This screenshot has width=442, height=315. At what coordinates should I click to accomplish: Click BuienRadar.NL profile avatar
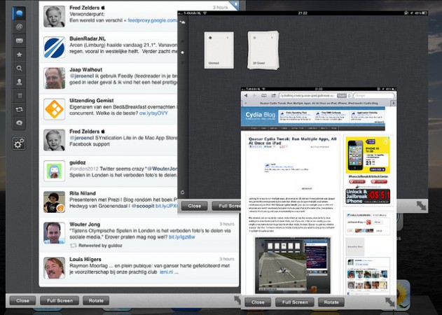(55, 48)
